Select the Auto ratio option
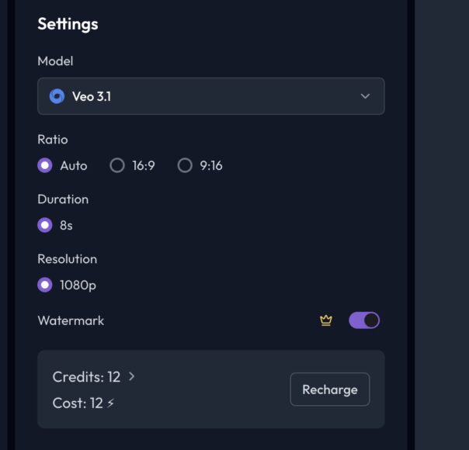Viewport: 469px width, 450px height. pos(45,165)
